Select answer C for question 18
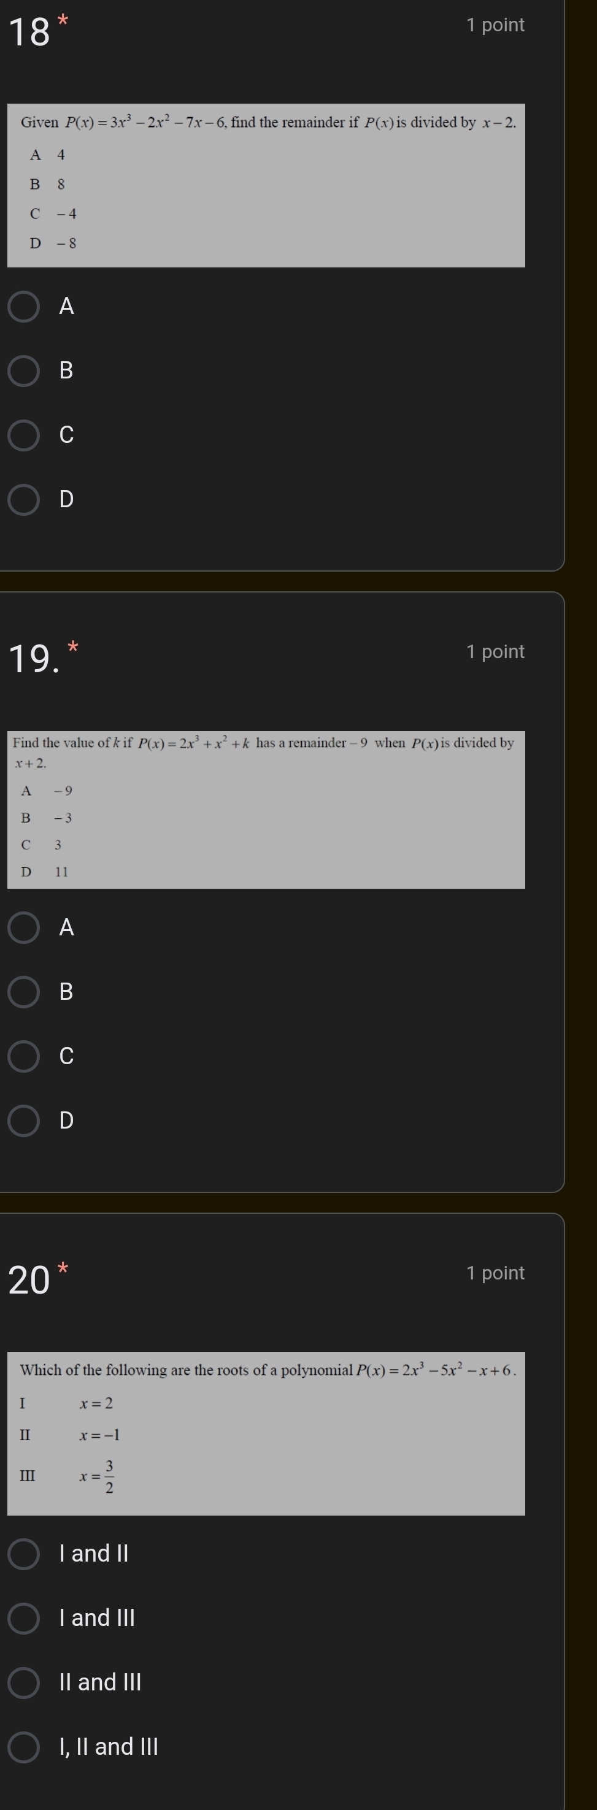Viewport: 597px width, 1810px height. click(24, 435)
